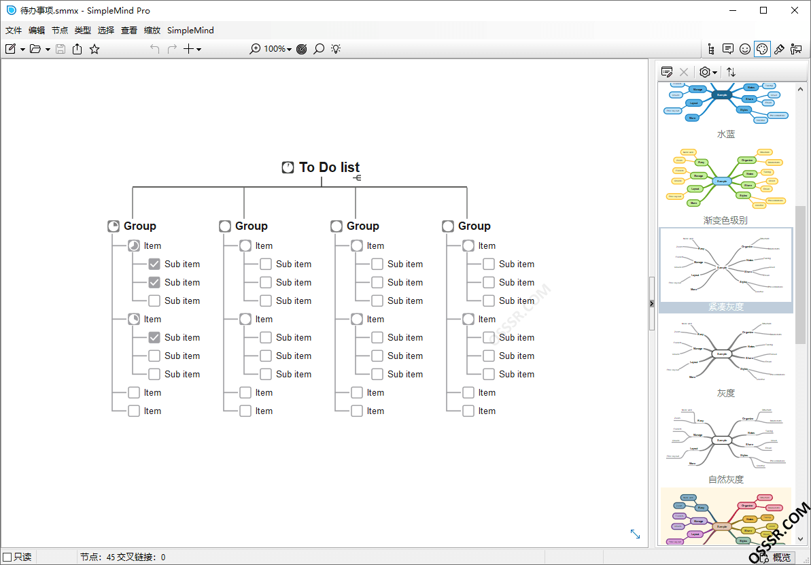Open the smiley icons panel
Screen dimensions: 811x565
coord(745,49)
